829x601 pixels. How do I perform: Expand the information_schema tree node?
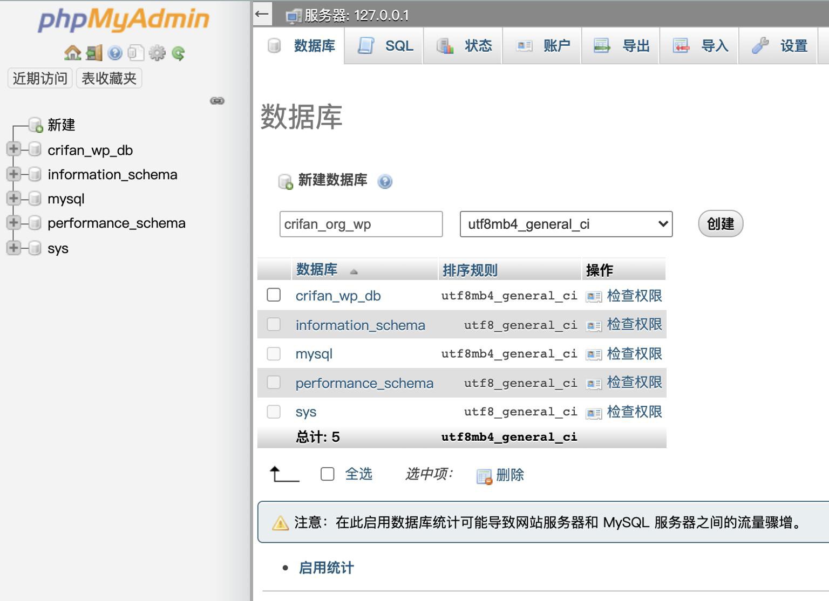point(13,174)
